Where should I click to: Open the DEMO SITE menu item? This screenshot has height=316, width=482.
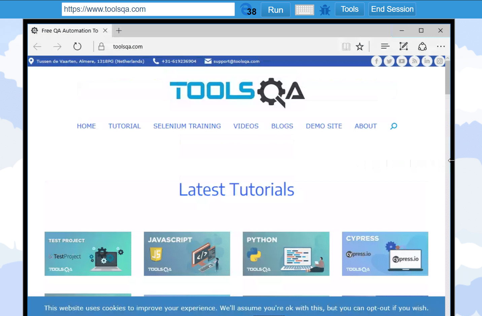pos(323,126)
